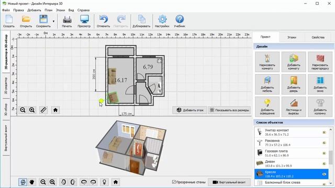
Task: Open the План menu
Action: click(x=49, y=10)
